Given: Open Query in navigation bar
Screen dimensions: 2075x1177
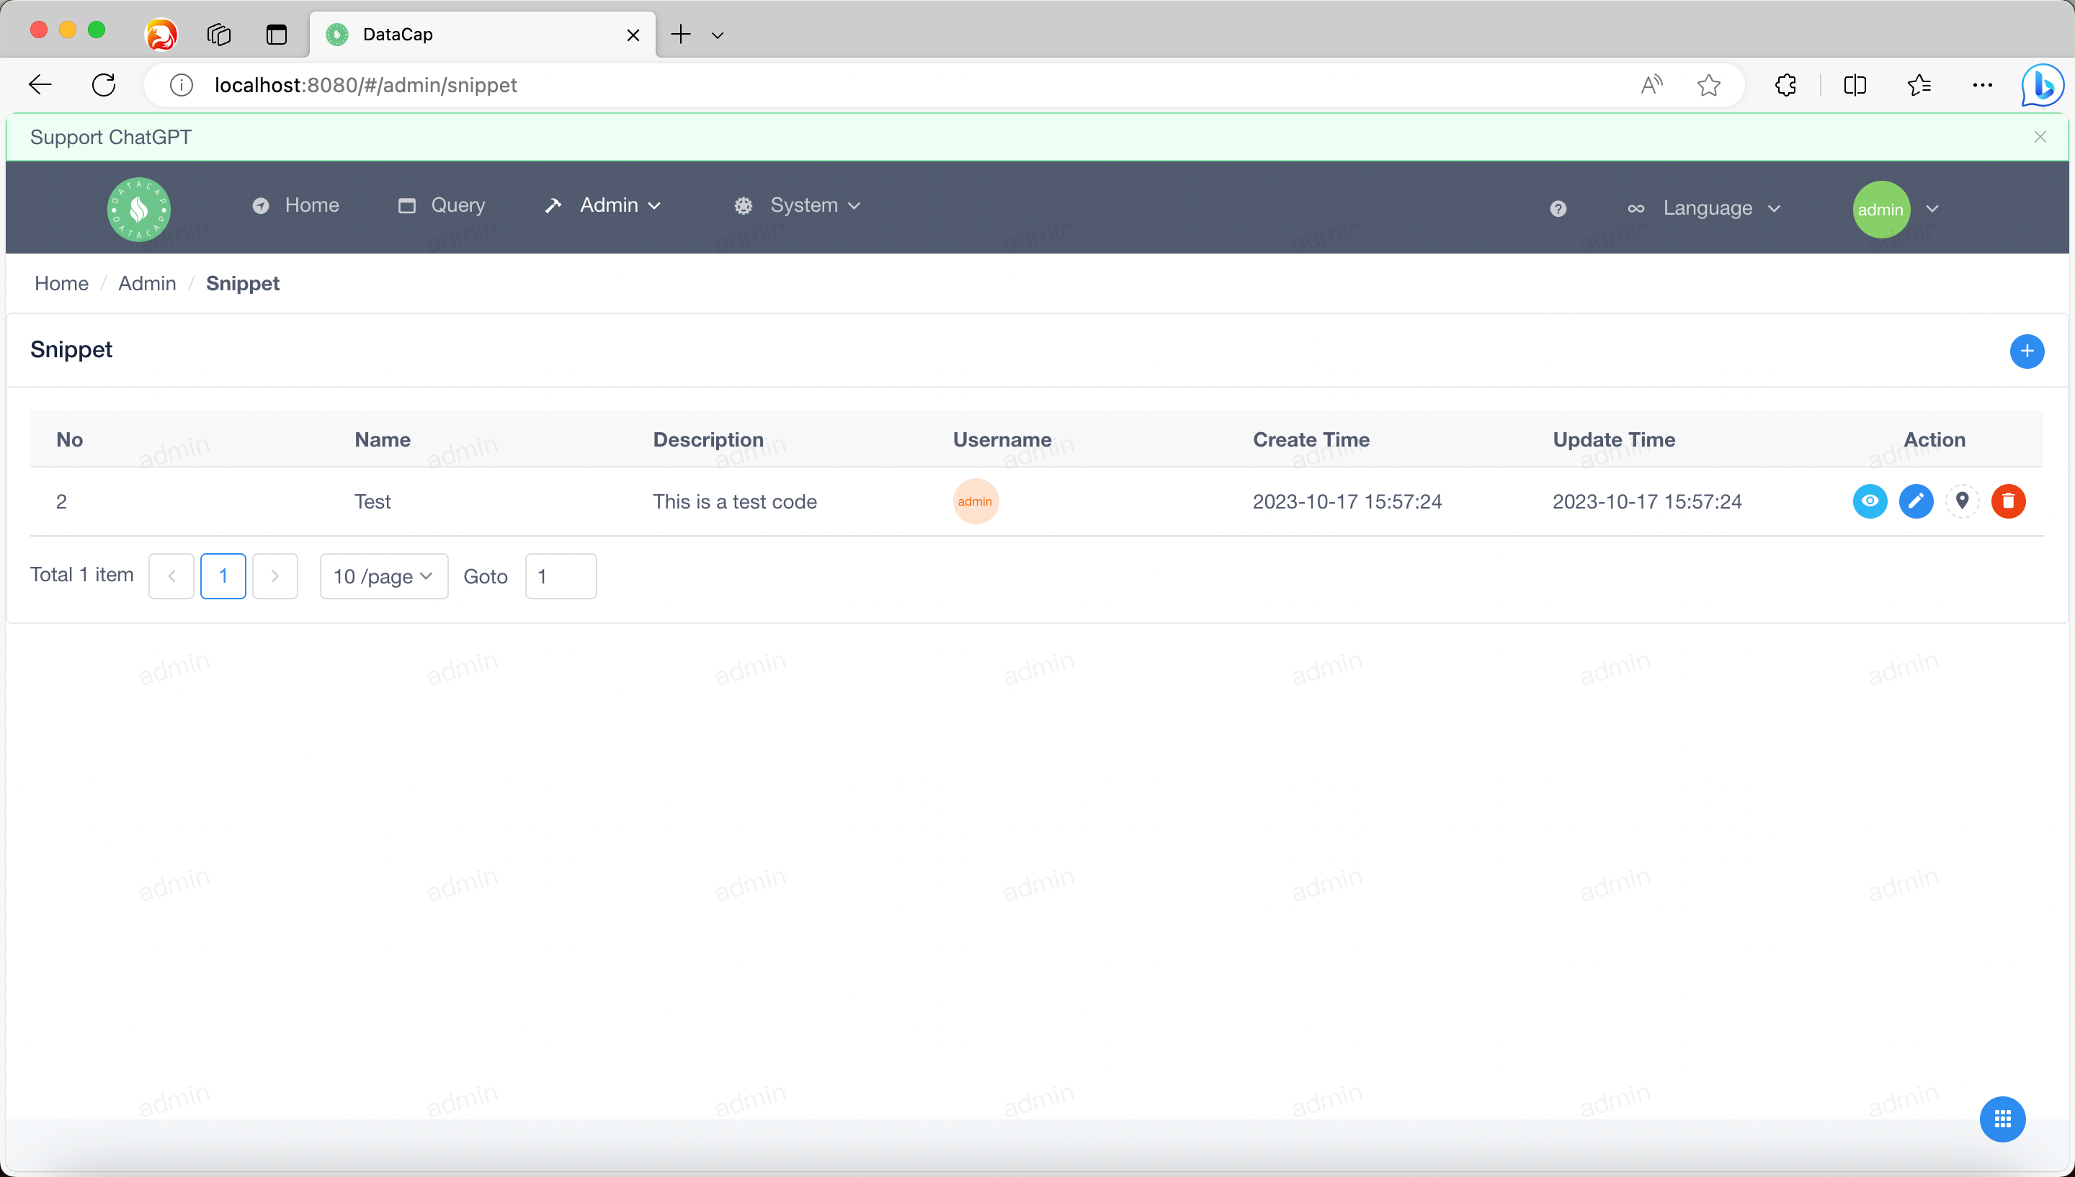Looking at the screenshot, I should pyautogui.click(x=442, y=205).
